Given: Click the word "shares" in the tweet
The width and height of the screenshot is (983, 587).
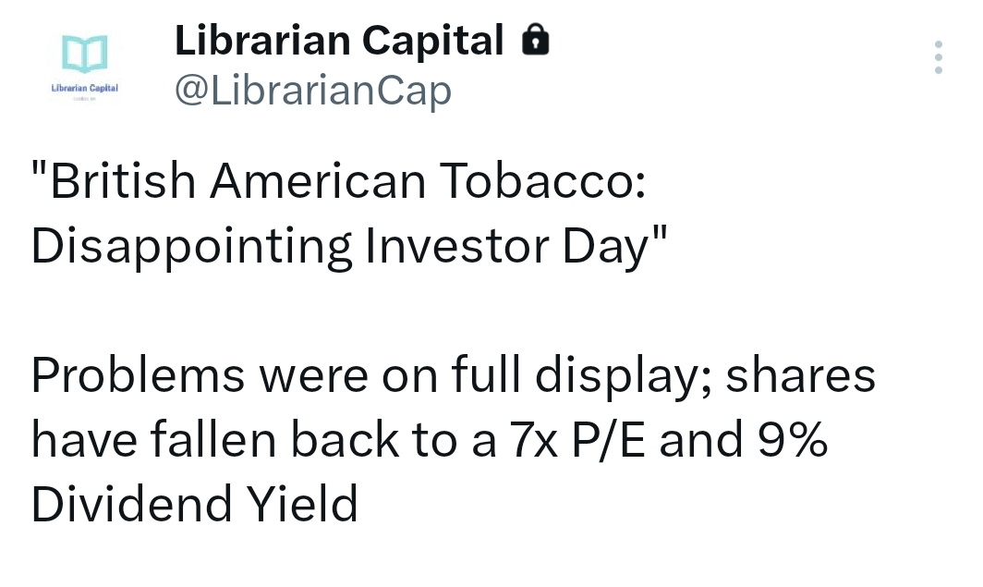Looking at the screenshot, I should click(799, 375).
